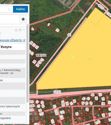
Task: Select parcel label 10182 on the map
Action: 57,92
